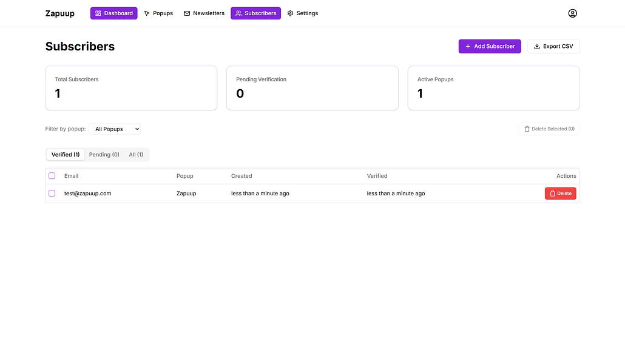The width and height of the screenshot is (625, 364).
Task: Click the Email column header
Action: click(x=72, y=176)
